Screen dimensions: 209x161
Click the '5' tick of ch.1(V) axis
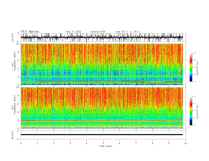[18, 33]
